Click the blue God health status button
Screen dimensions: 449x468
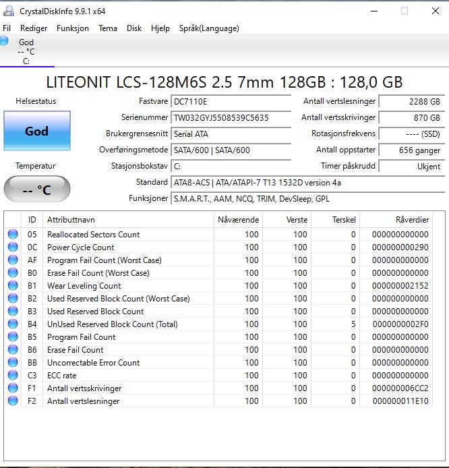point(37,131)
